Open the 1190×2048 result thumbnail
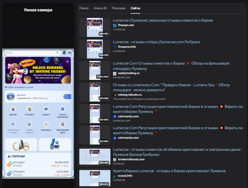Screen dimensions: 248x188 click(95, 70)
